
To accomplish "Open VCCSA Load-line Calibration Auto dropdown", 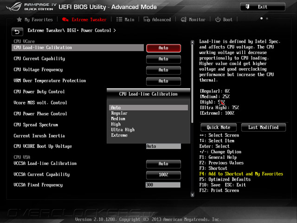I will click(x=163, y=164).
